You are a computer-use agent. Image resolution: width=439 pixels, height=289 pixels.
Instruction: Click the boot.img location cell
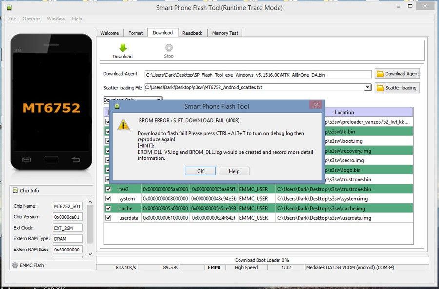369,141
